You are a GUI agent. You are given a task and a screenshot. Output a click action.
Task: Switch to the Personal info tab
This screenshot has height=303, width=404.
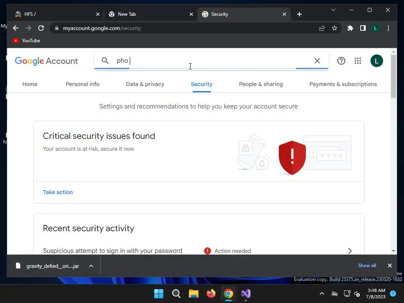(82, 84)
